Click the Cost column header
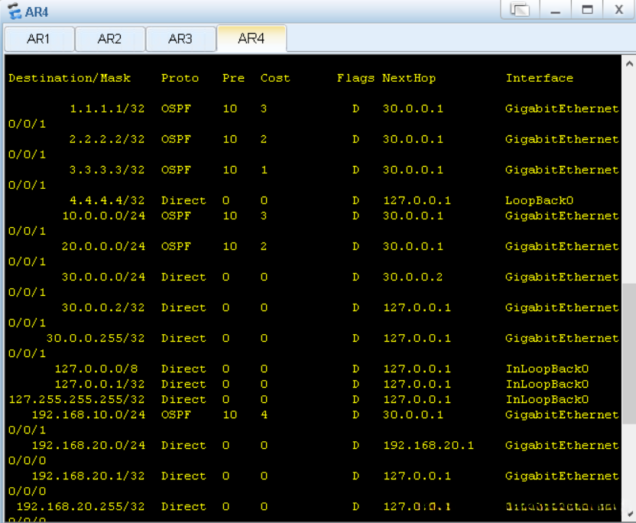636x523 pixels. pyautogui.click(x=275, y=78)
